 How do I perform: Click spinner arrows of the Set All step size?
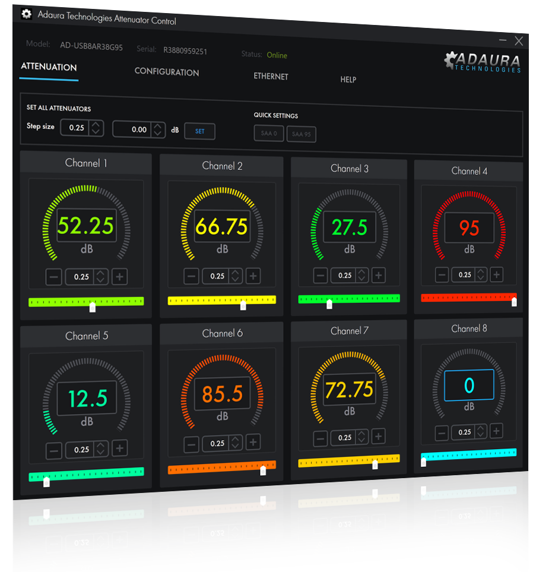coord(96,128)
